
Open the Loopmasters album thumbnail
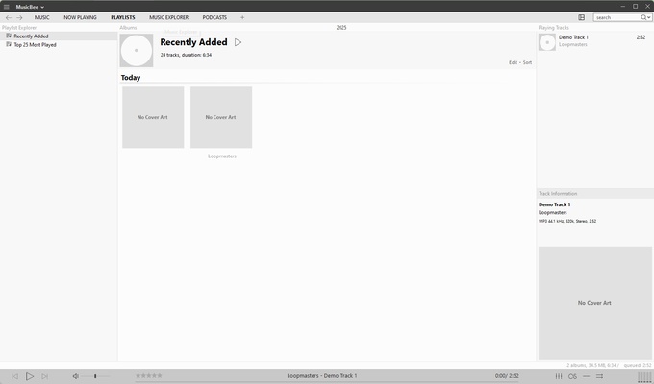221,117
